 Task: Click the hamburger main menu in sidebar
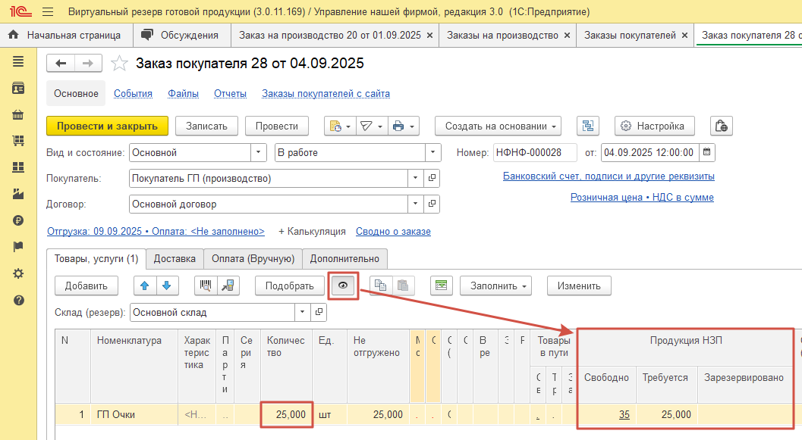pyautogui.click(x=18, y=61)
